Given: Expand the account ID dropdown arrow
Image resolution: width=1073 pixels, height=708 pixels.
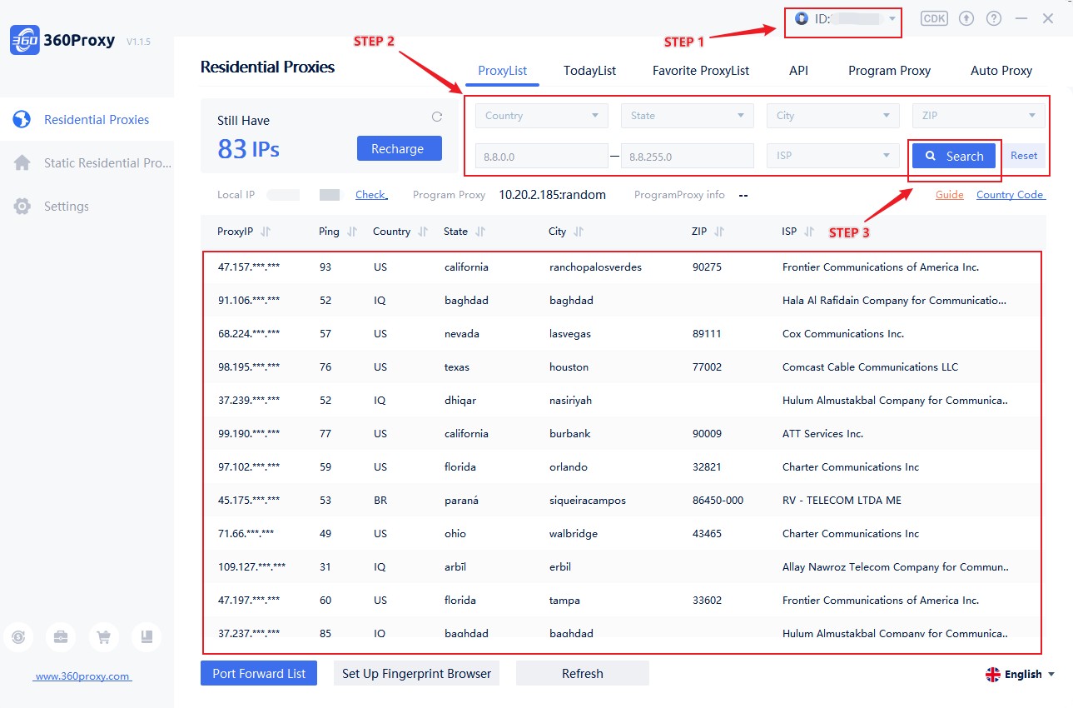Looking at the screenshot, I should 892,18.
